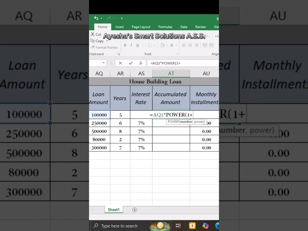Open the Insert ribbon tab
Viewport: 308px width, 231px height.
pyautogui.click(x=119, y=27)
